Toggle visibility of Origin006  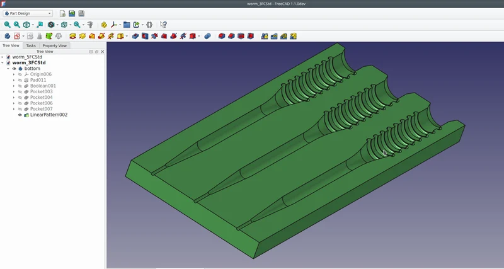pos(20,74)
